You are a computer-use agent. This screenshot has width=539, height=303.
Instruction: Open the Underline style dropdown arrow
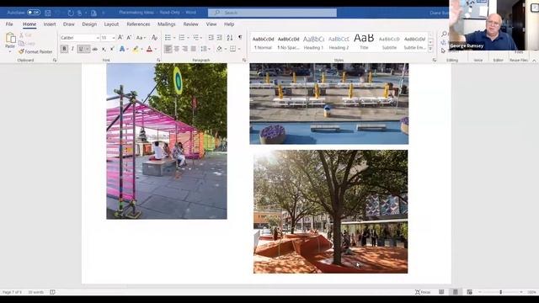[88, 49]
